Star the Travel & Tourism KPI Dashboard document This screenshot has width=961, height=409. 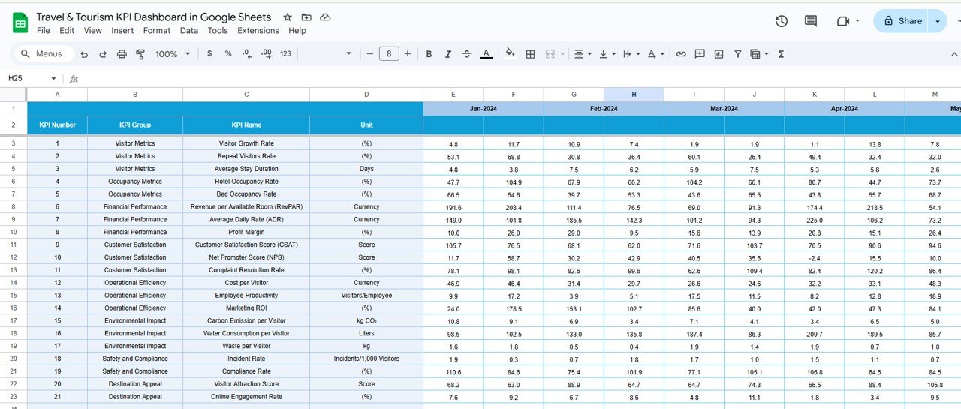point(288,17)
